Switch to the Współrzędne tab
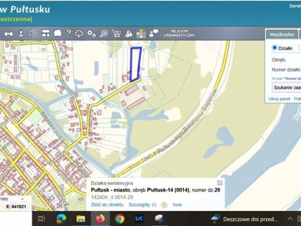 point(281,34)
